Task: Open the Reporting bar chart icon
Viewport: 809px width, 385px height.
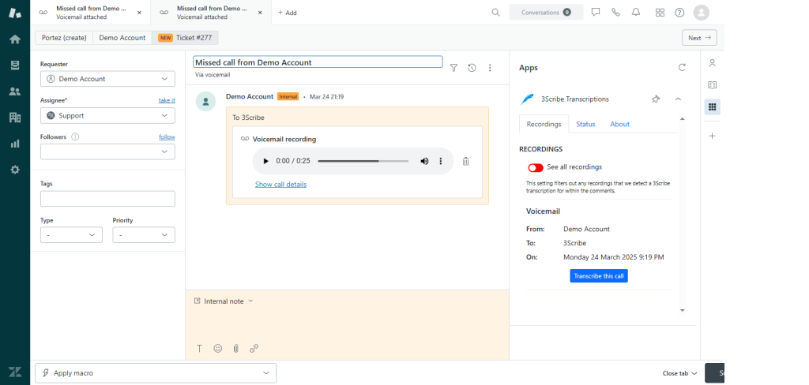Action: [15, 144]
